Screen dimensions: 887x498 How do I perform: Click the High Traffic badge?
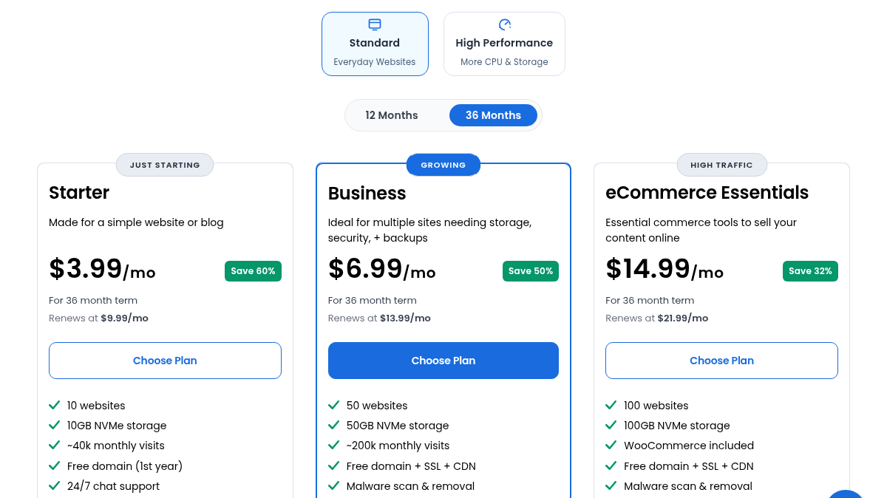pyautogui.click(x=722, y=165)
